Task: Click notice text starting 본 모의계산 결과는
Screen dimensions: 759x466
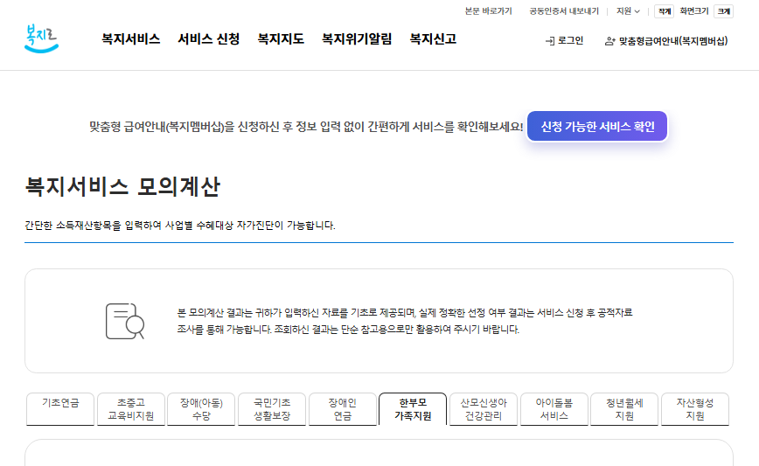Action: (x=405, y=321)
